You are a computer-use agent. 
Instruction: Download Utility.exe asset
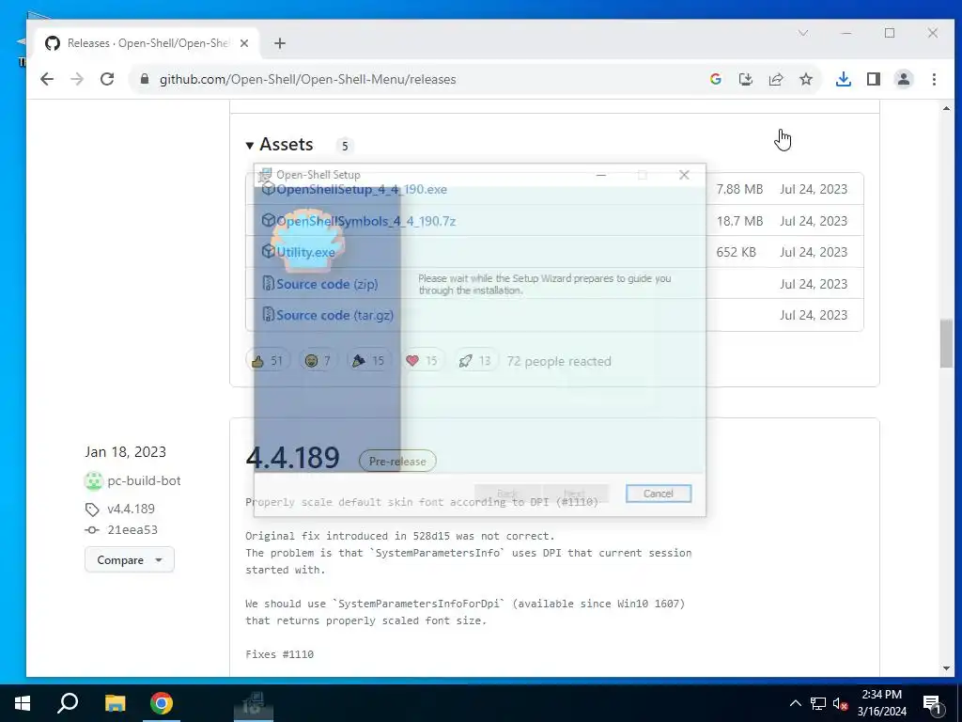(x=305, y=252)
